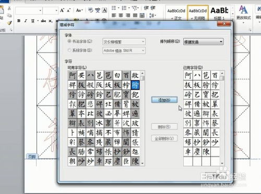Select character 卜 in available characters
The height and width of the screenshot is (194, 261).
72,133
